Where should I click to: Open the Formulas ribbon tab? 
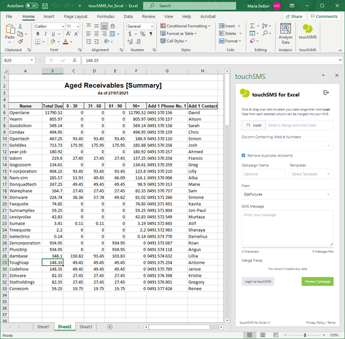106,17
